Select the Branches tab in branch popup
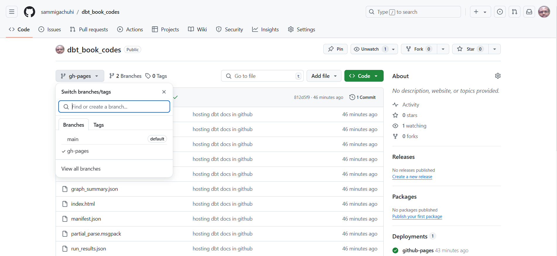Screen dimensions: 557x256 (74, 125)
